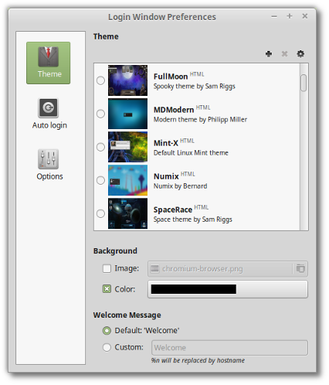Image resolution: width=329 pixels, height=385 pixels.
Task: Select the Mint-X theme radio button
Action: click(100, 147)
